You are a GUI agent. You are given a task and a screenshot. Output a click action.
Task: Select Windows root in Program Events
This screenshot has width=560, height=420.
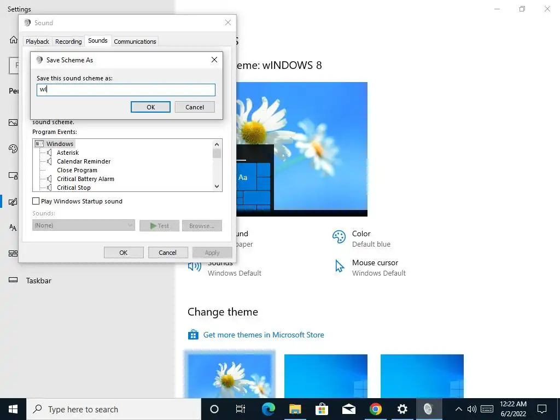[60, 144]
